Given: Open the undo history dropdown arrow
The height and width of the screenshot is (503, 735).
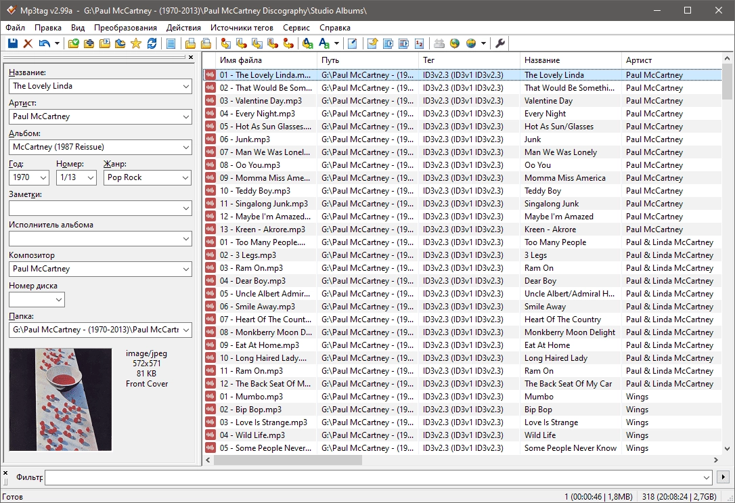Looking at the screenshot, I should 57,43.
